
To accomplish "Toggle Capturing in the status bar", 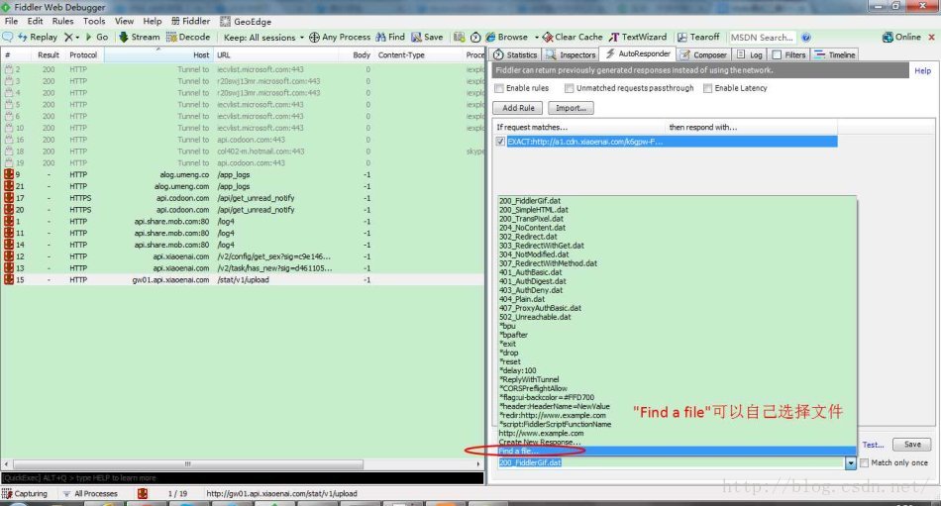I will pyautogui.click(x=25, y=493).
